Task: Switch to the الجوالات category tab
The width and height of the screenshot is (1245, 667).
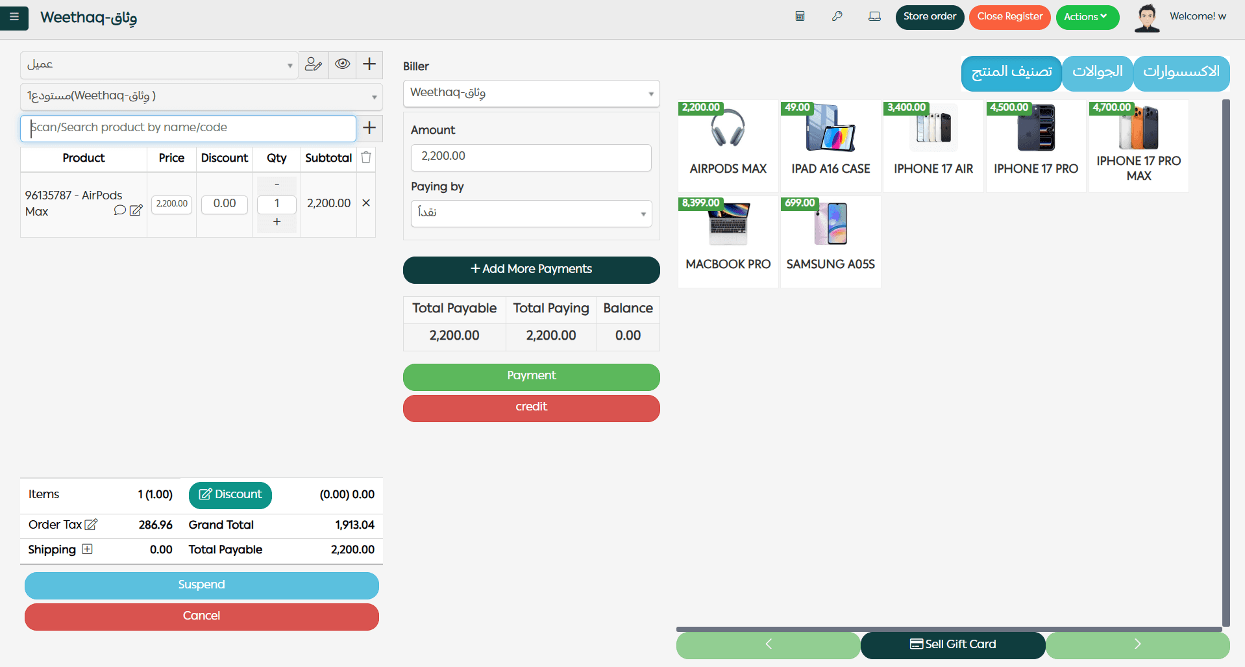Action: pyautogui.click(x=1096, y=73)
